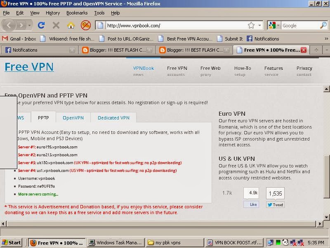Show more bookmarks chevron
The image size is (330, 248).
[326, 38]
